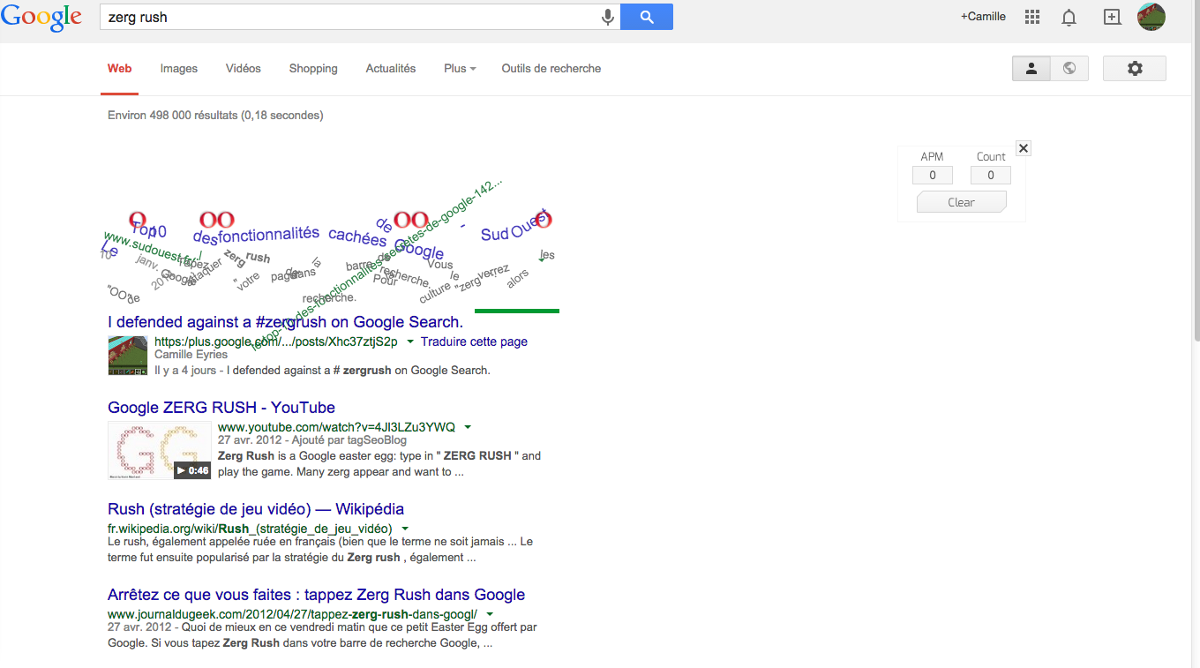Show personal results person toggle
1200x668 pixels.
pyautogui.click(x=1031, y=68)
